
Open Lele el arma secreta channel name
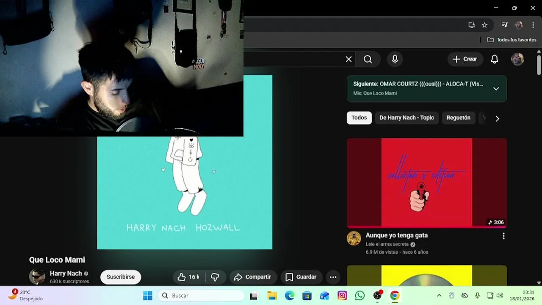(387, 244)
